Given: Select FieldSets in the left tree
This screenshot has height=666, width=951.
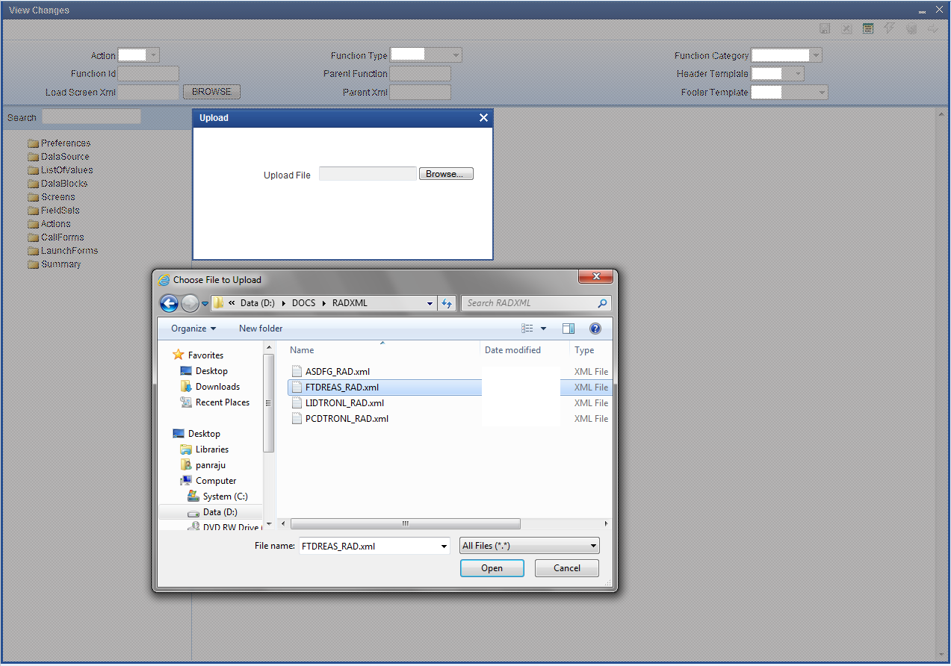Looking at the screenshot, I should (54, 210).
